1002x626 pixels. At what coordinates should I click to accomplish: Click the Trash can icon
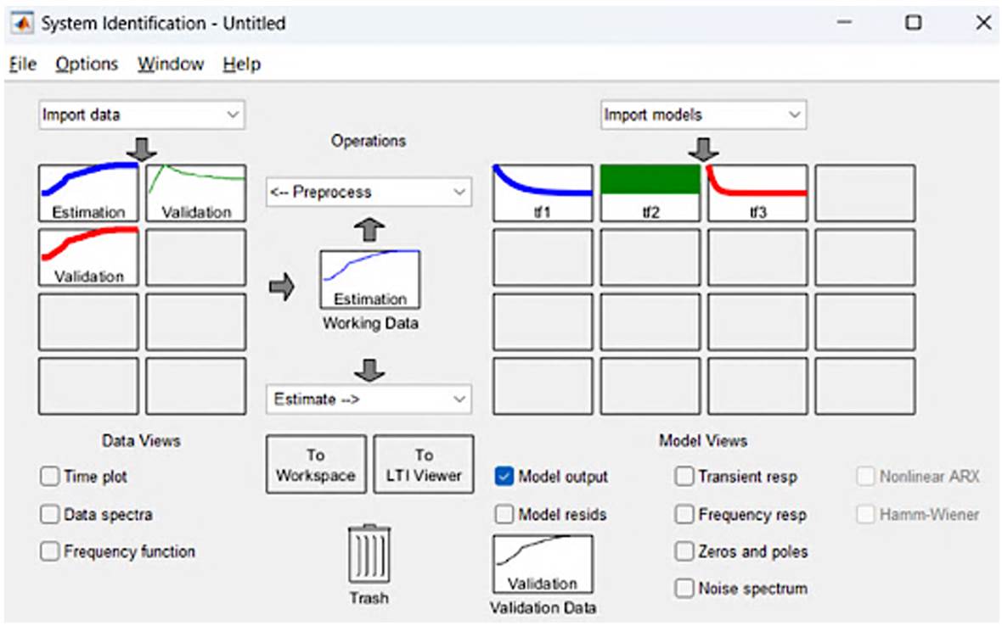[x=369, y=555]
